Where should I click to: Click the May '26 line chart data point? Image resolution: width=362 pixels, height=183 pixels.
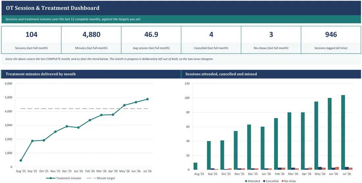pyautogui.click(x=124, y=105)
